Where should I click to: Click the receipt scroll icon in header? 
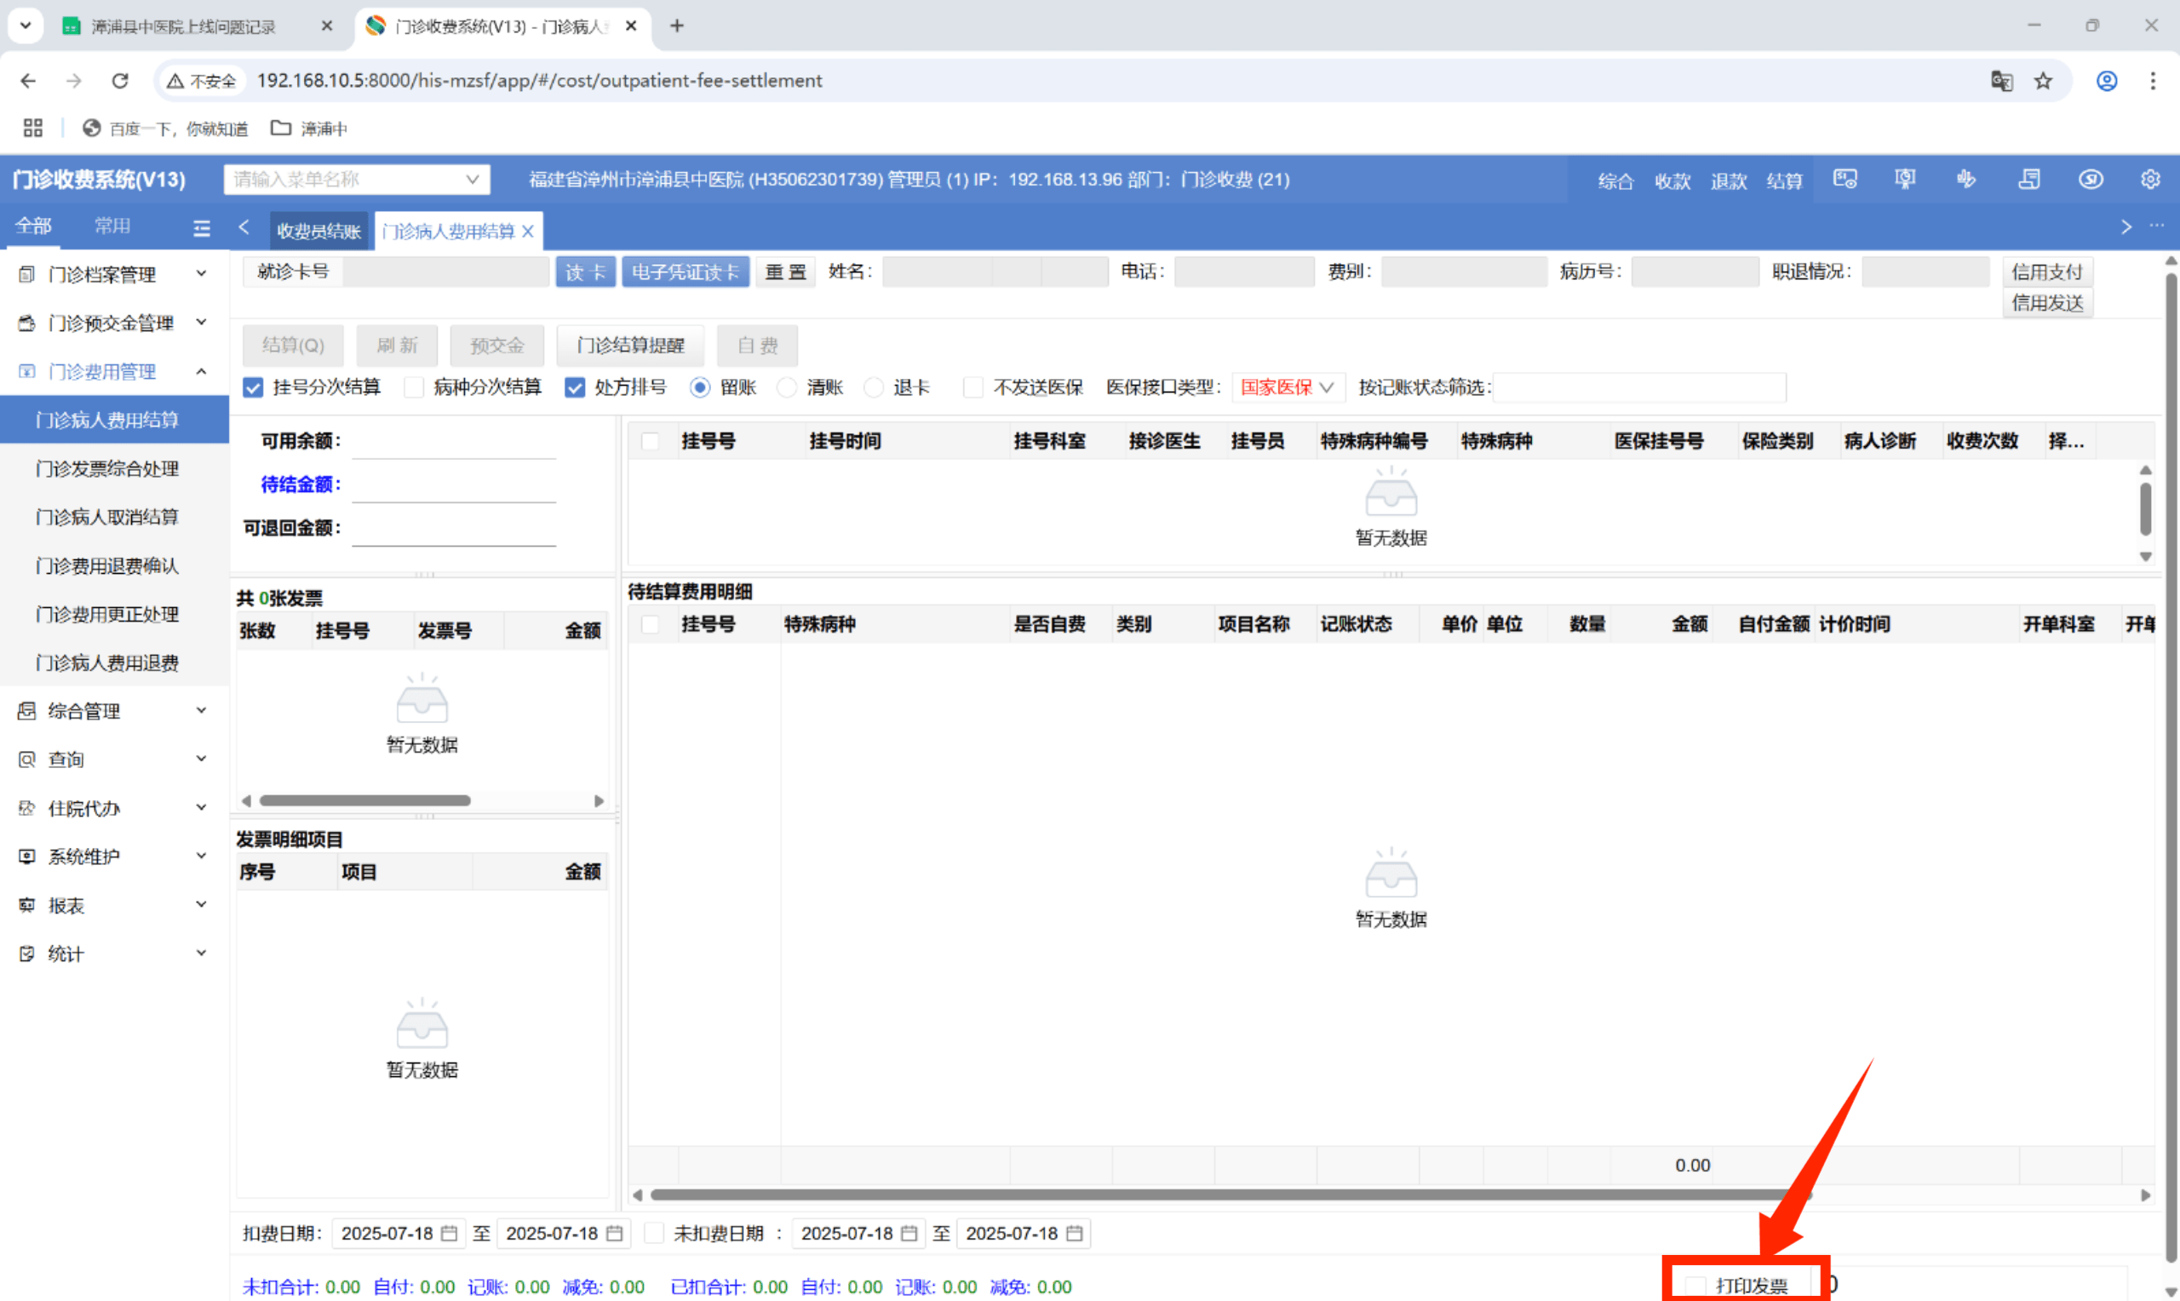coord(2028,180)
